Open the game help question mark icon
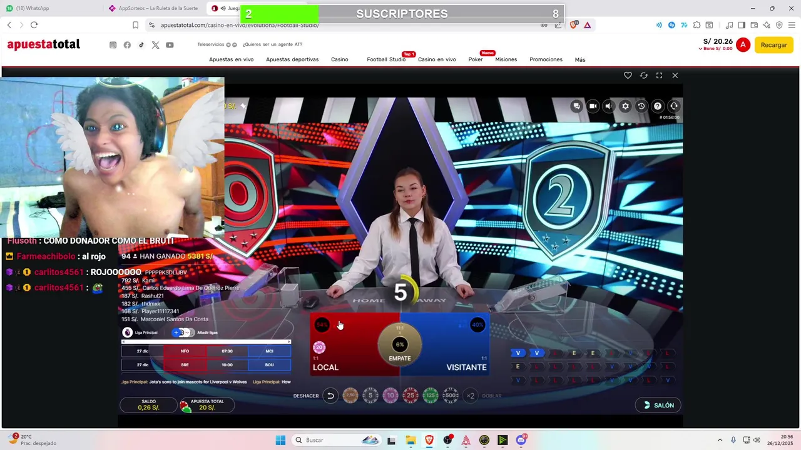801x450 pixels. click(x=658, y=106)
